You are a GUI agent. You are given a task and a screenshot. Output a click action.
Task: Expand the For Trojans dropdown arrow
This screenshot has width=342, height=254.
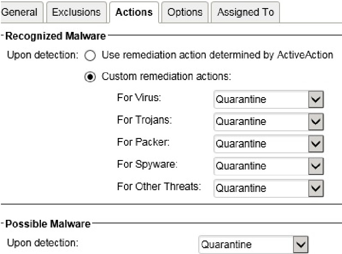tap(316, 121)
